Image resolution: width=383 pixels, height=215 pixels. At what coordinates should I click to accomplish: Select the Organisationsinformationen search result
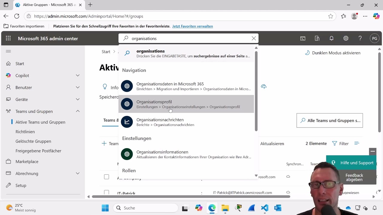point(186,154)
